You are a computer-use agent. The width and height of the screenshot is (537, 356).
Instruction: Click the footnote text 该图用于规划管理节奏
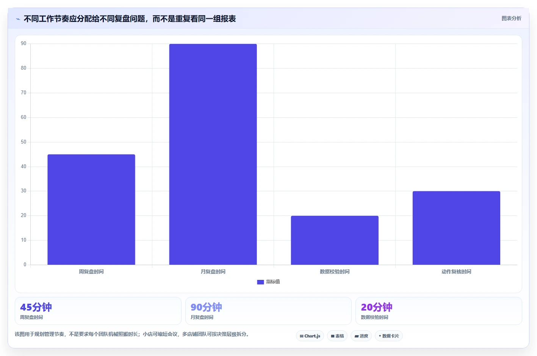coord(39,334)
